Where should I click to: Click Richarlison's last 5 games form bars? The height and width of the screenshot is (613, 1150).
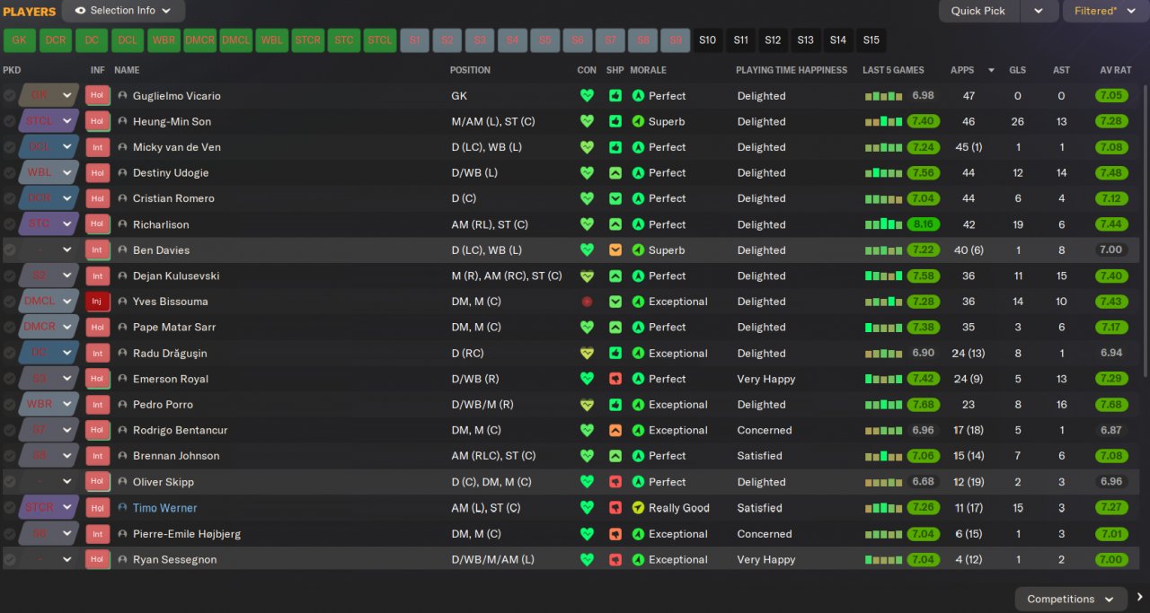click(883, 224)
